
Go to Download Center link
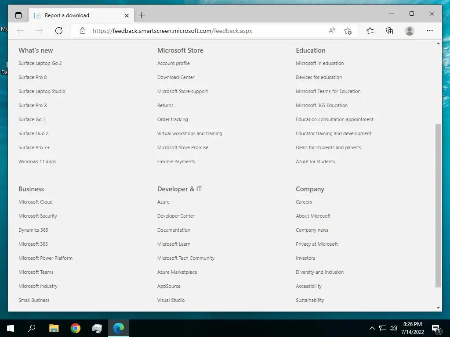click(x=176, y=77)
